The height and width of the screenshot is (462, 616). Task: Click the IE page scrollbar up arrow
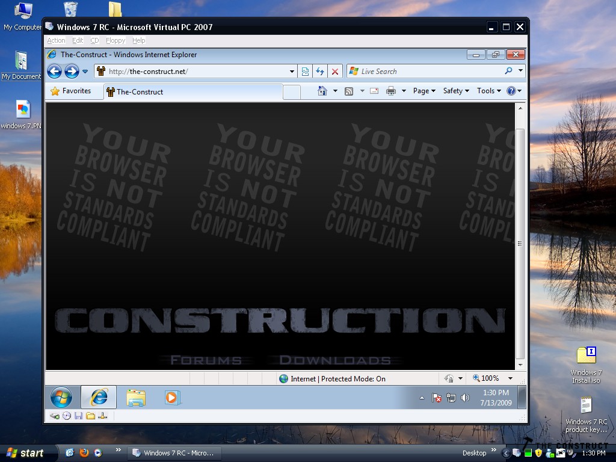(520, 108)
